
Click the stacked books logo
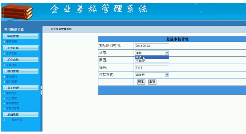[x=17, y=12]
